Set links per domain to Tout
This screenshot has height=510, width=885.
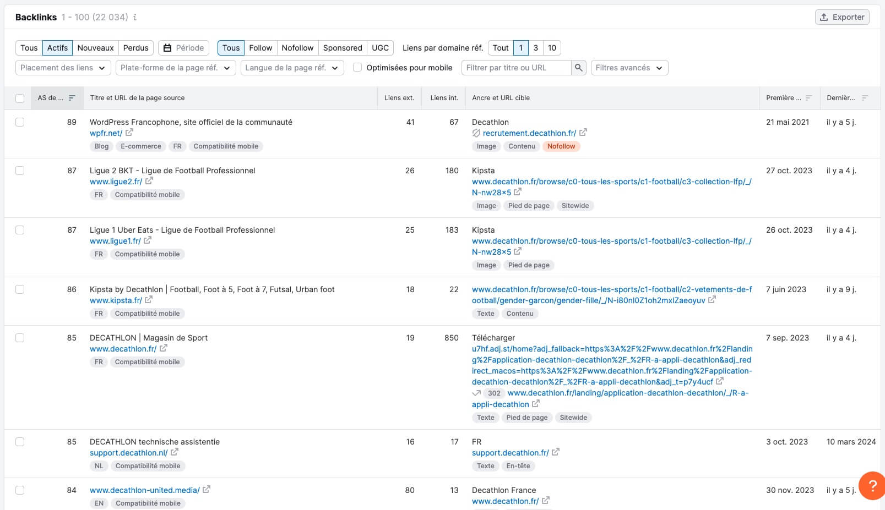click(x=501, y=48)
